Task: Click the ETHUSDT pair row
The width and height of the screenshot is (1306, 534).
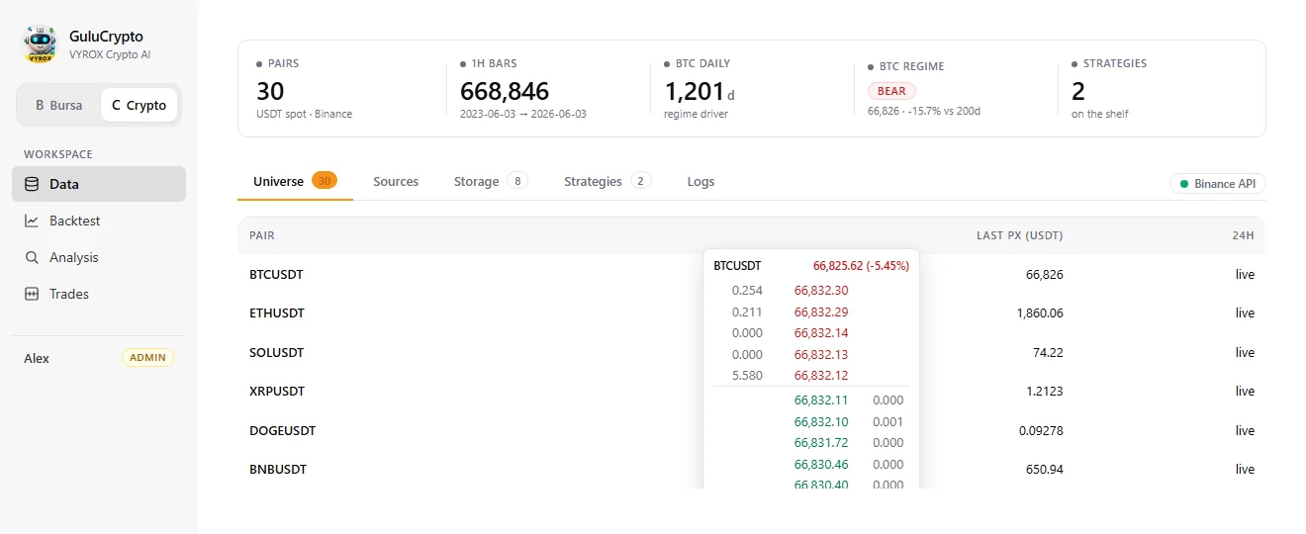Action: click(752, 312)
